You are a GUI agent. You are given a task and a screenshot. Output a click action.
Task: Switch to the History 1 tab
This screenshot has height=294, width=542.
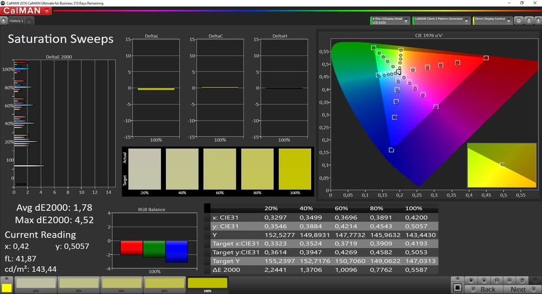pos(16,21)
